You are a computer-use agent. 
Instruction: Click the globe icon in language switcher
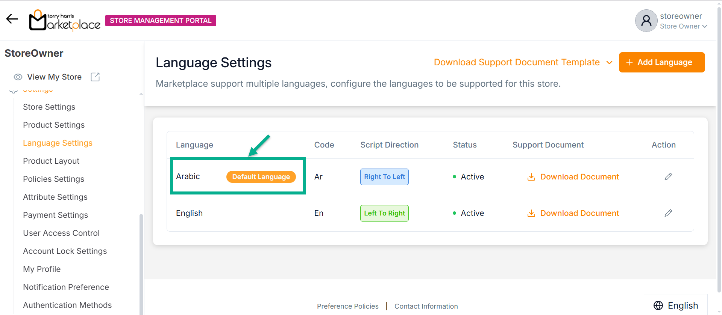[658, 306]
